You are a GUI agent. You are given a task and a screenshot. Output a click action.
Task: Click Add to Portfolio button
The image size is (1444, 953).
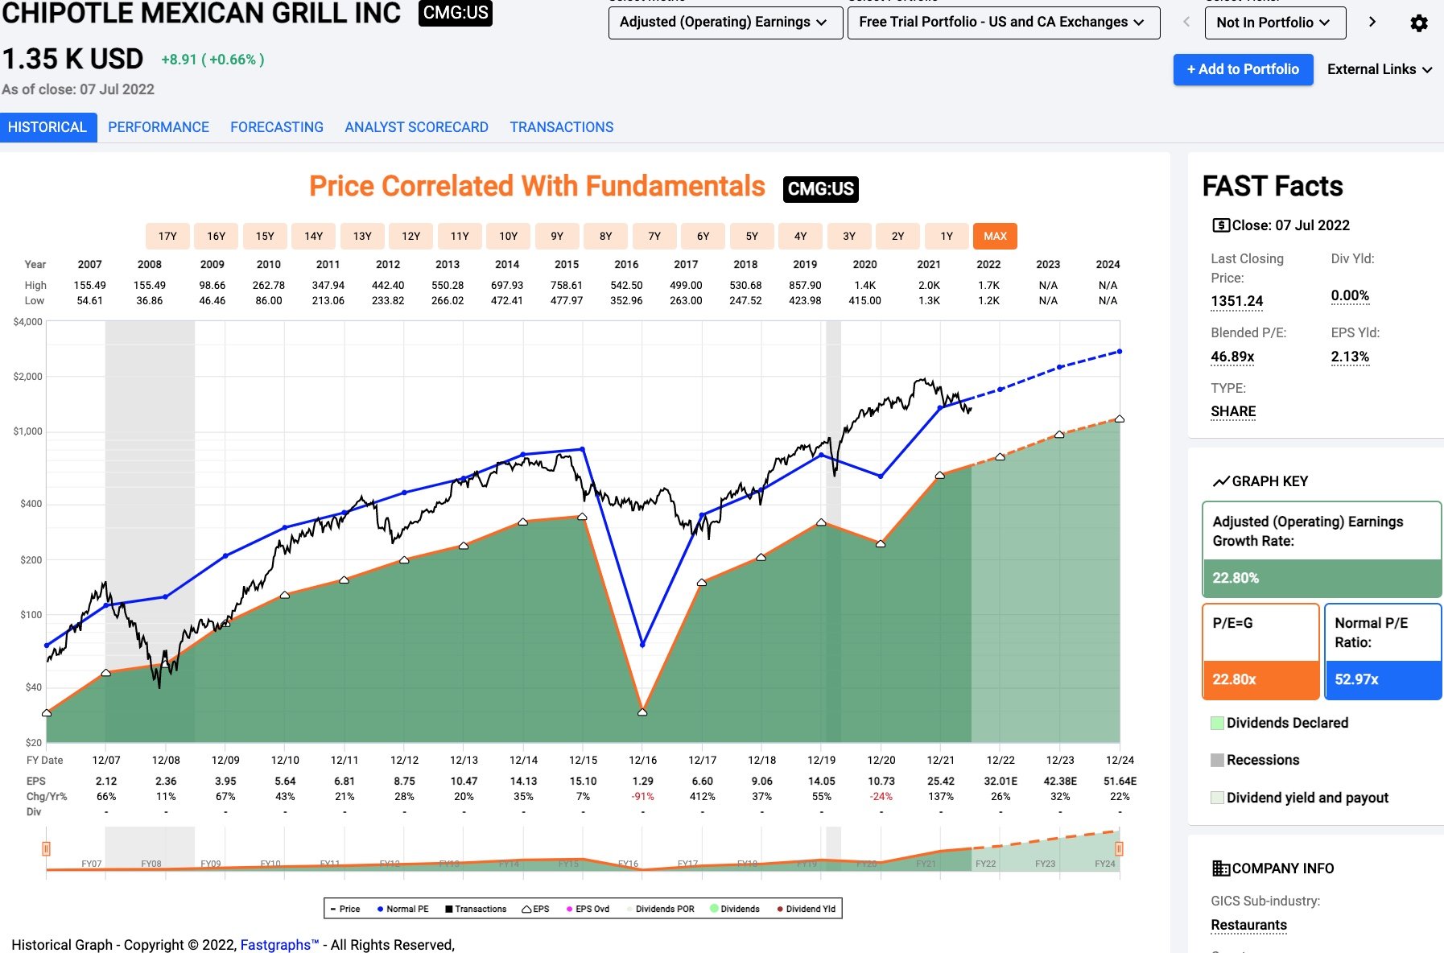pyautogui.click(x=1243, y=69)
